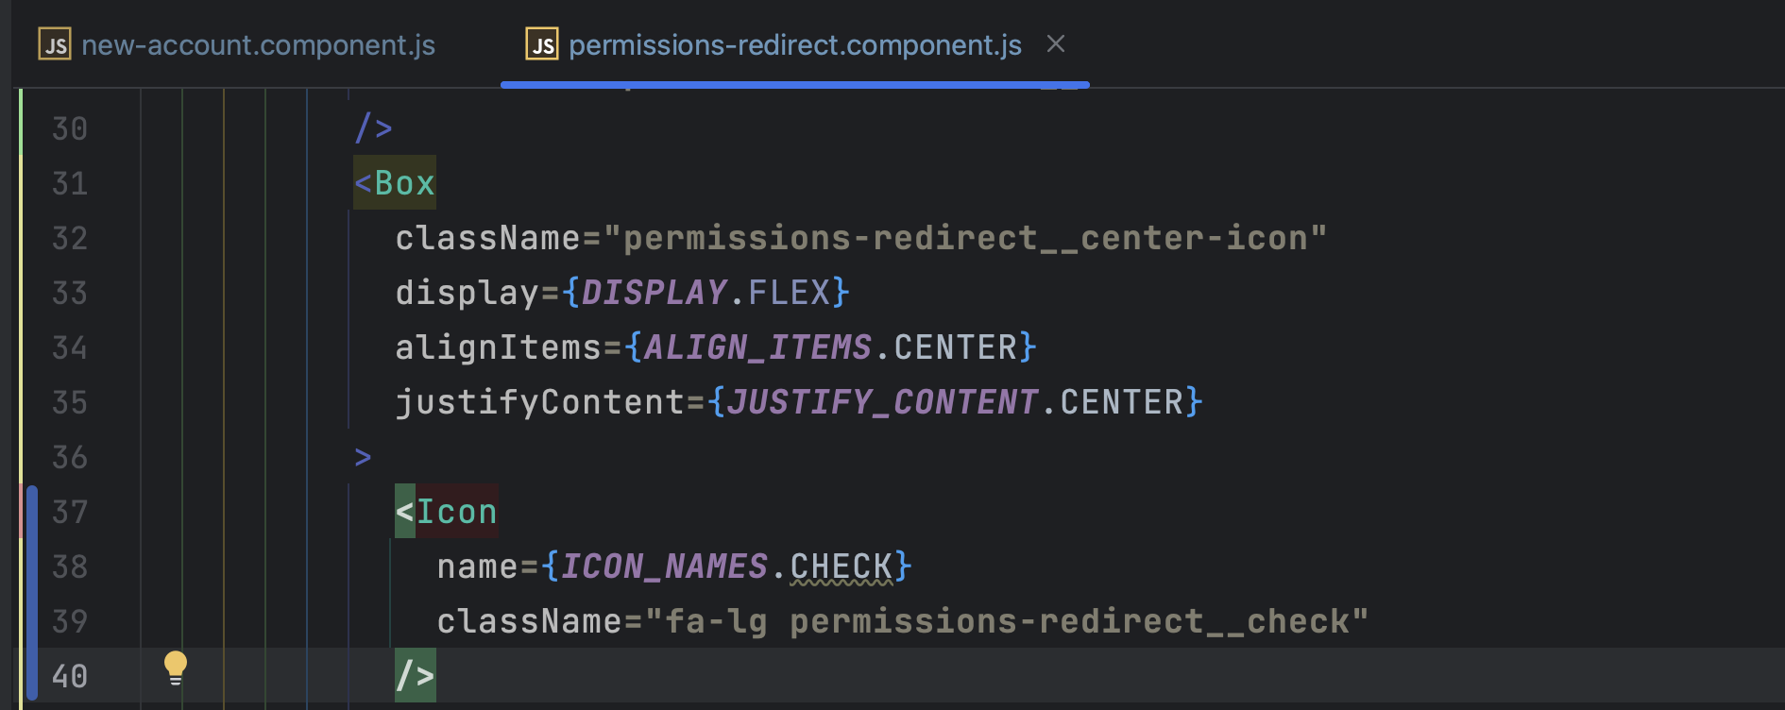
Task: Click the yellow gutter stripe near line 32
Action: click(x=23, y=238)
